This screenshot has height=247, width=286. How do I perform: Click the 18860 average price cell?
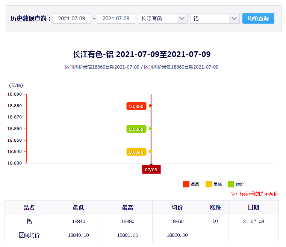point(177,221)
